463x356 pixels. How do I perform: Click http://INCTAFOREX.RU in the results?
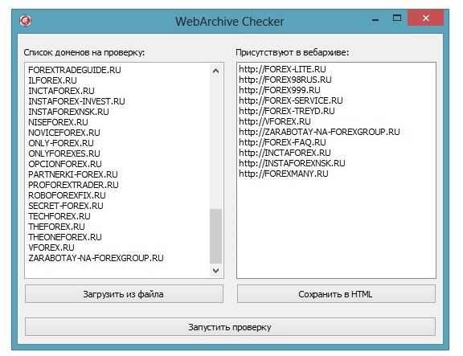(285, 153)
